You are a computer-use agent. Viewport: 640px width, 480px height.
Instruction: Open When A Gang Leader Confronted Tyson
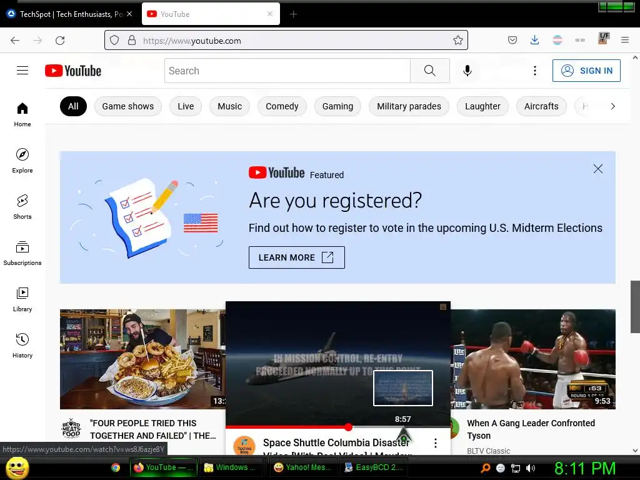click(x=531, y=429)
